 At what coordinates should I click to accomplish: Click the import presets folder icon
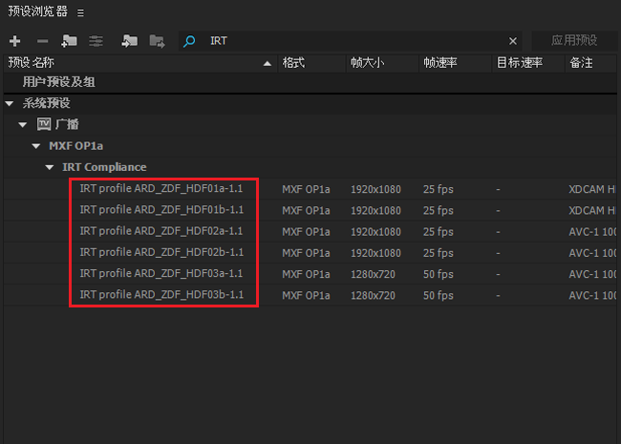click(130, 41)
